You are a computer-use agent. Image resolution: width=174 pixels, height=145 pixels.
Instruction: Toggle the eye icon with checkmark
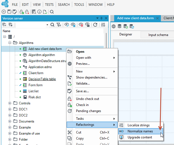click(73, 25)
